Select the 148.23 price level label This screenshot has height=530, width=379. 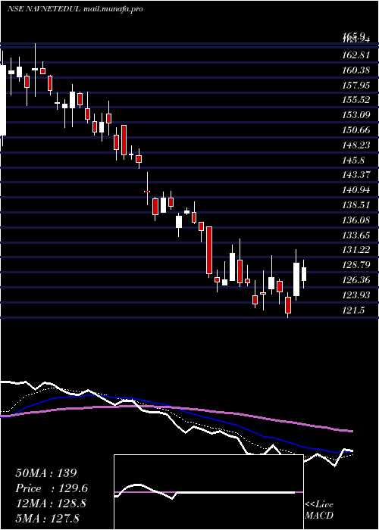[356, 145]
